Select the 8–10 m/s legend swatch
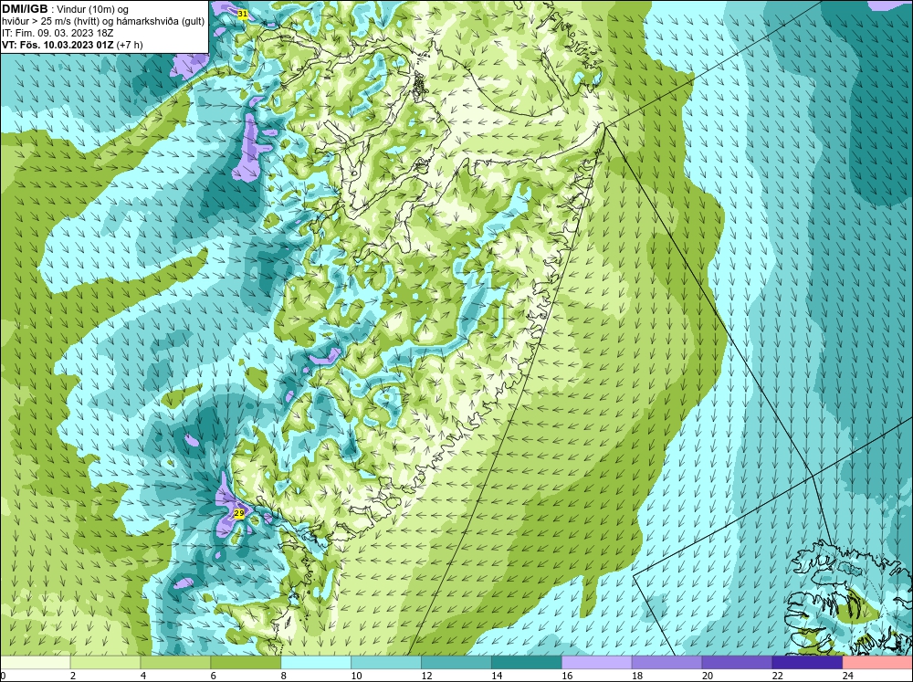This screenshot has width=913, height=682. 316,663
